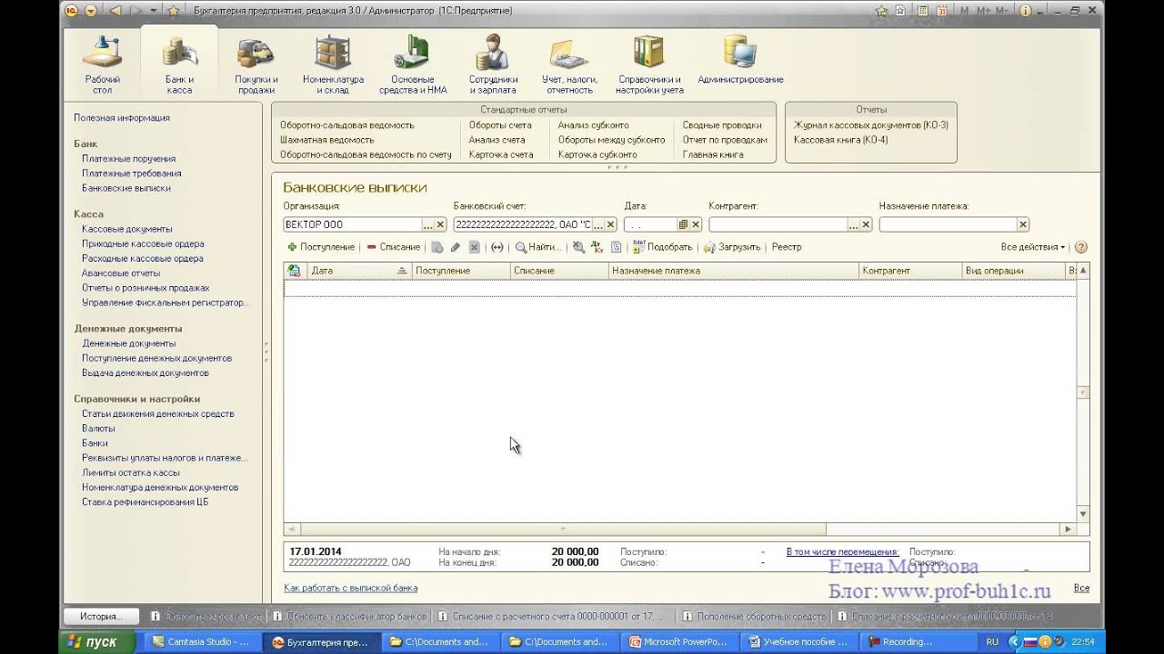Open Банковский счет selection ellipsis button
The image size is (1164, 654).
point(598,224)
